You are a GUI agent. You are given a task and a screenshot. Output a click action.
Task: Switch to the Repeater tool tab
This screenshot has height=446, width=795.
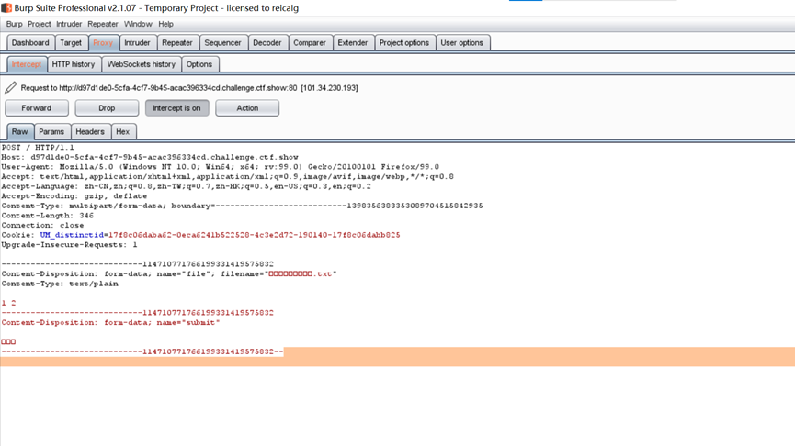tap(177, 43)
